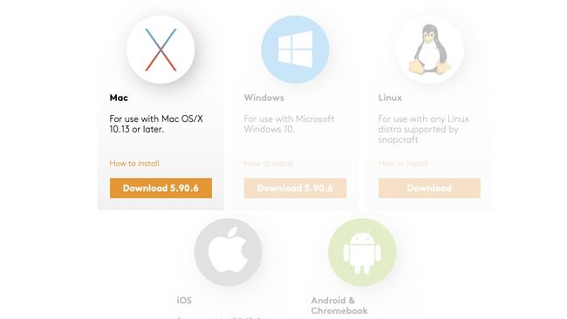
Task: Click the Apple iOS logo icon
Action: (229, 252)
